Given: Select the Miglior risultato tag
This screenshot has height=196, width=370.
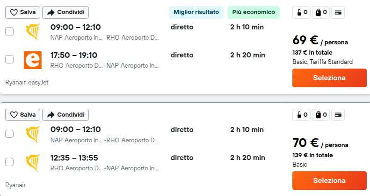Looking at the screenshot, I should pyautogui.click(x=196, y=12).
